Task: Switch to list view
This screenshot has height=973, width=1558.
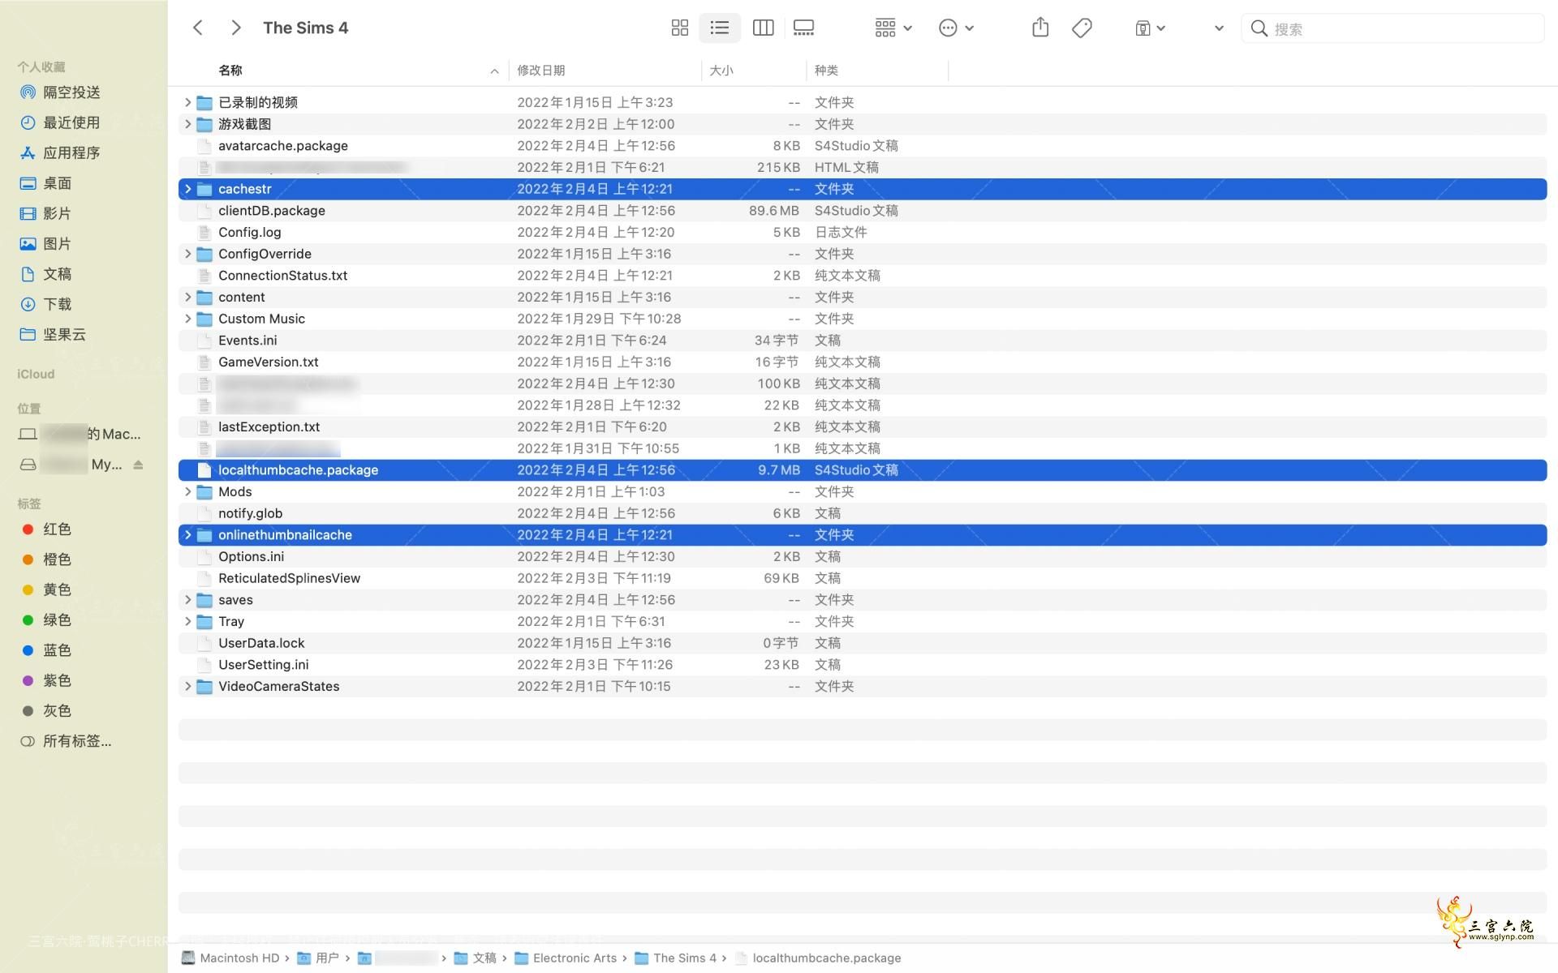Action: coord(720,28)
